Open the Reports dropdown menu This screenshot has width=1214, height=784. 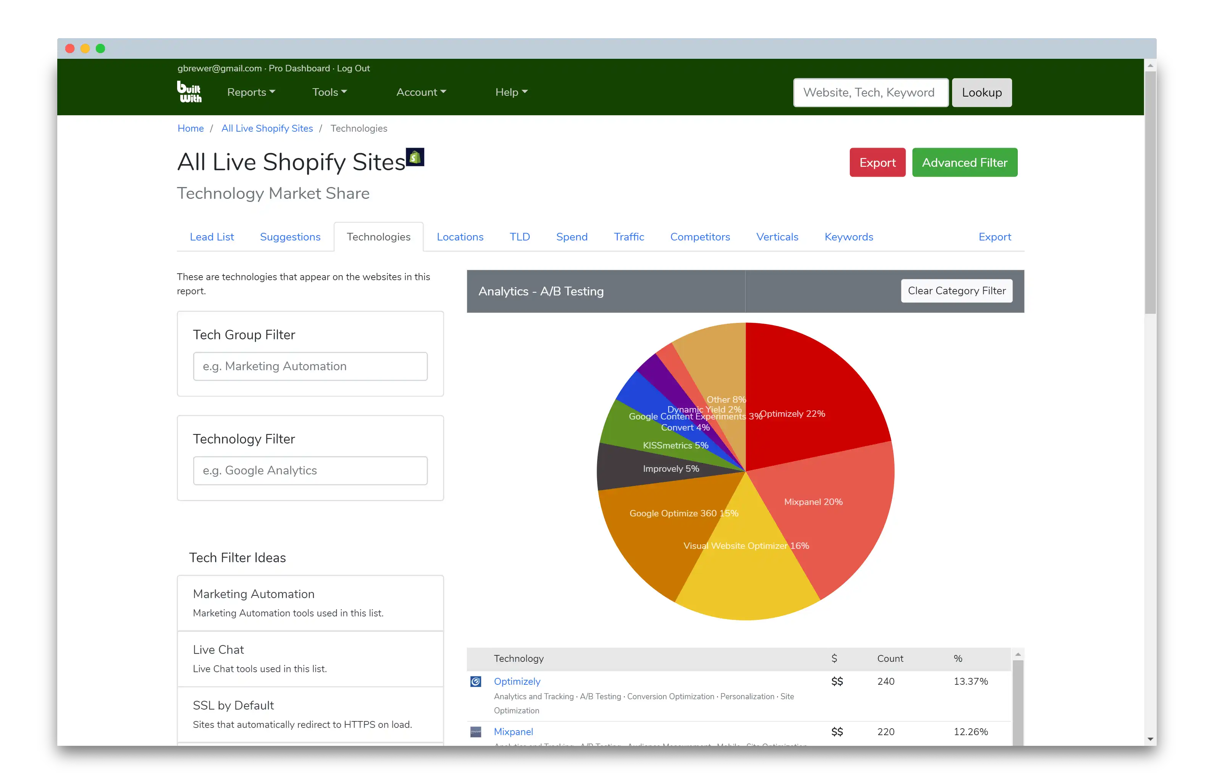251,92
